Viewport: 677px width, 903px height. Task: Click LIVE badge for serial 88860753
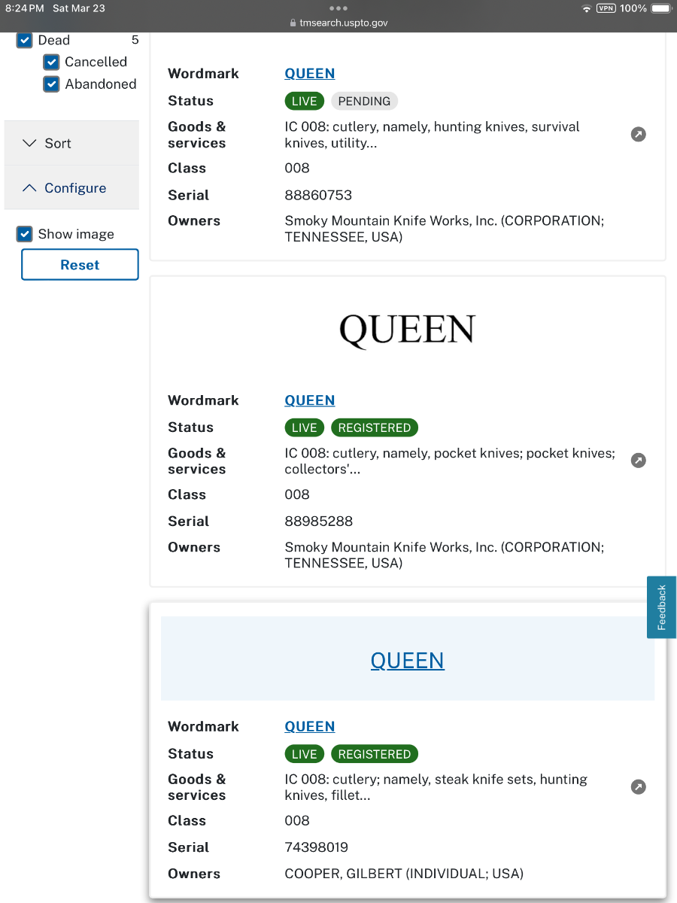[304, 101]
